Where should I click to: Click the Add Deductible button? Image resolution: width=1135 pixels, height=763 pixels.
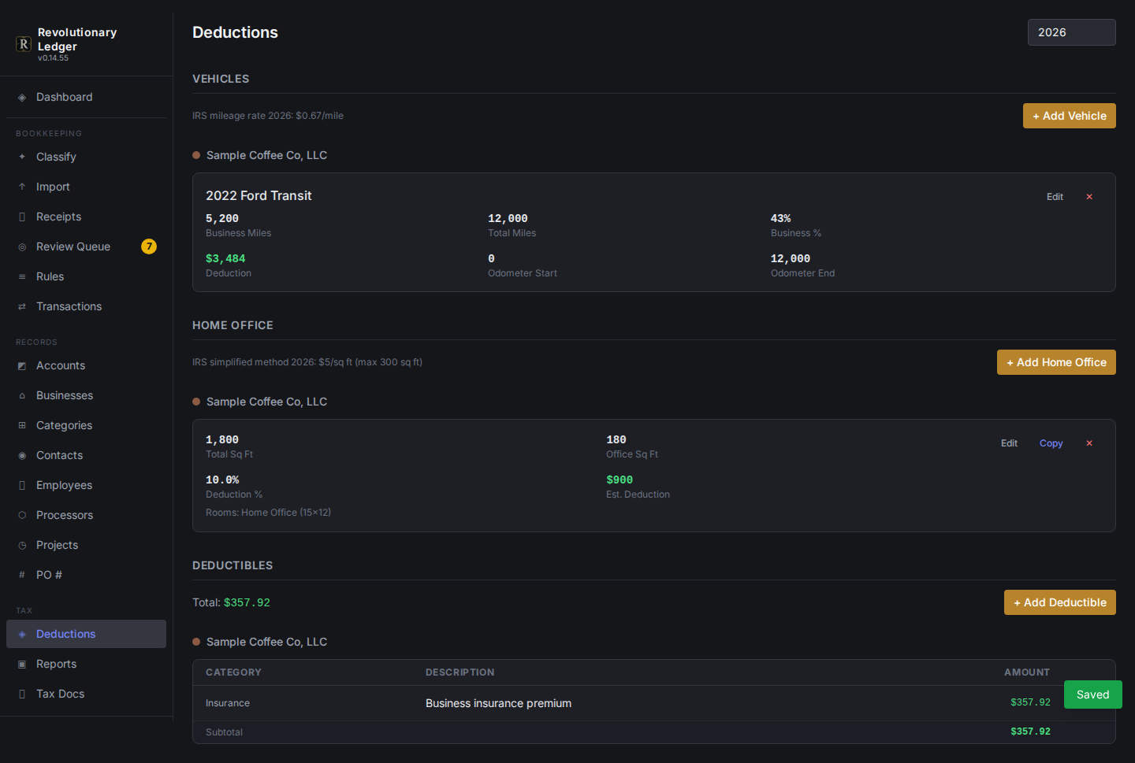pos(1059,602)
